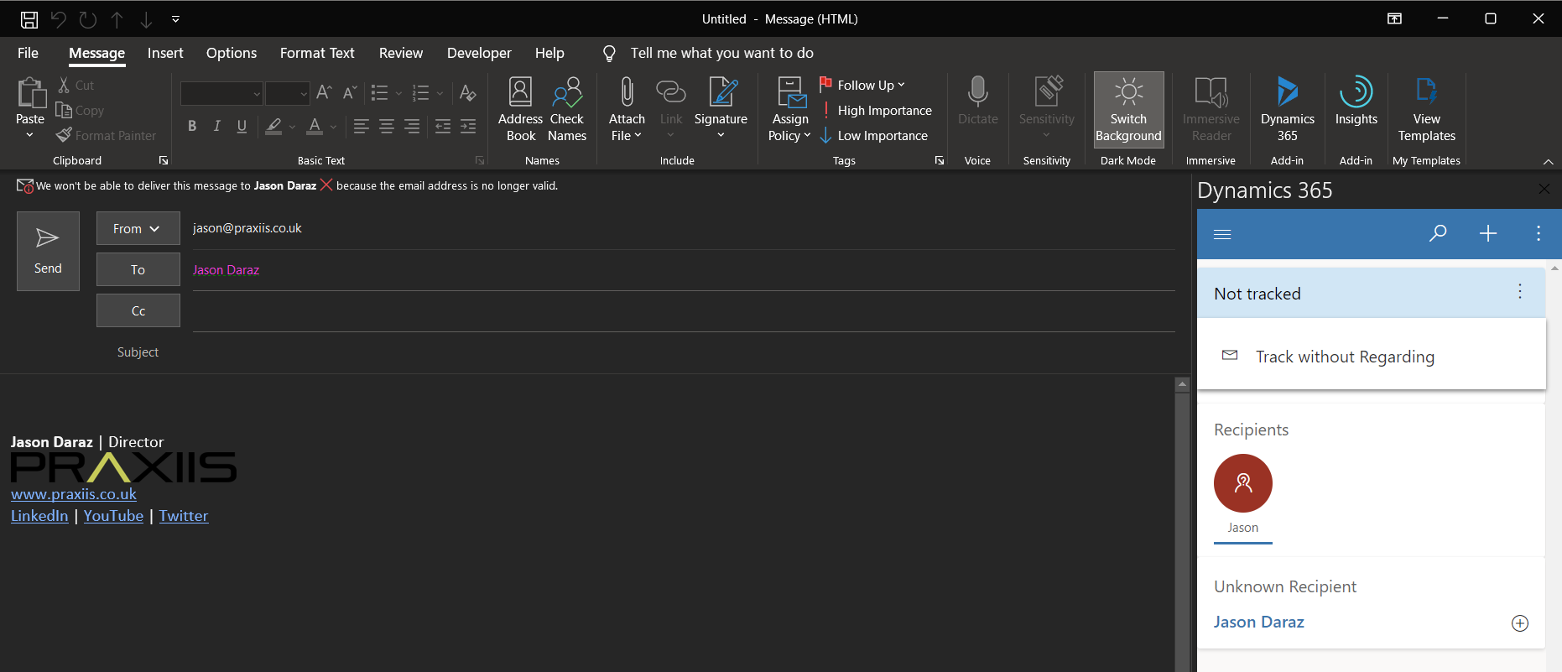Open font color dropdown arrow
The height and width of the screenshot is (672, 1562).
point(333,127)
